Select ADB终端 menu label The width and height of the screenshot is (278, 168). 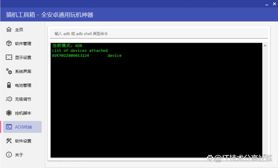click(x=23, y=127)
